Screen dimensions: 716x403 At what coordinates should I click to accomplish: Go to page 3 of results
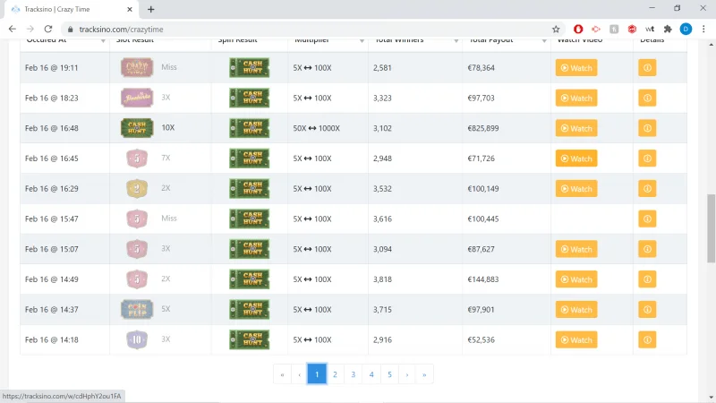click(x=353, y=374)
